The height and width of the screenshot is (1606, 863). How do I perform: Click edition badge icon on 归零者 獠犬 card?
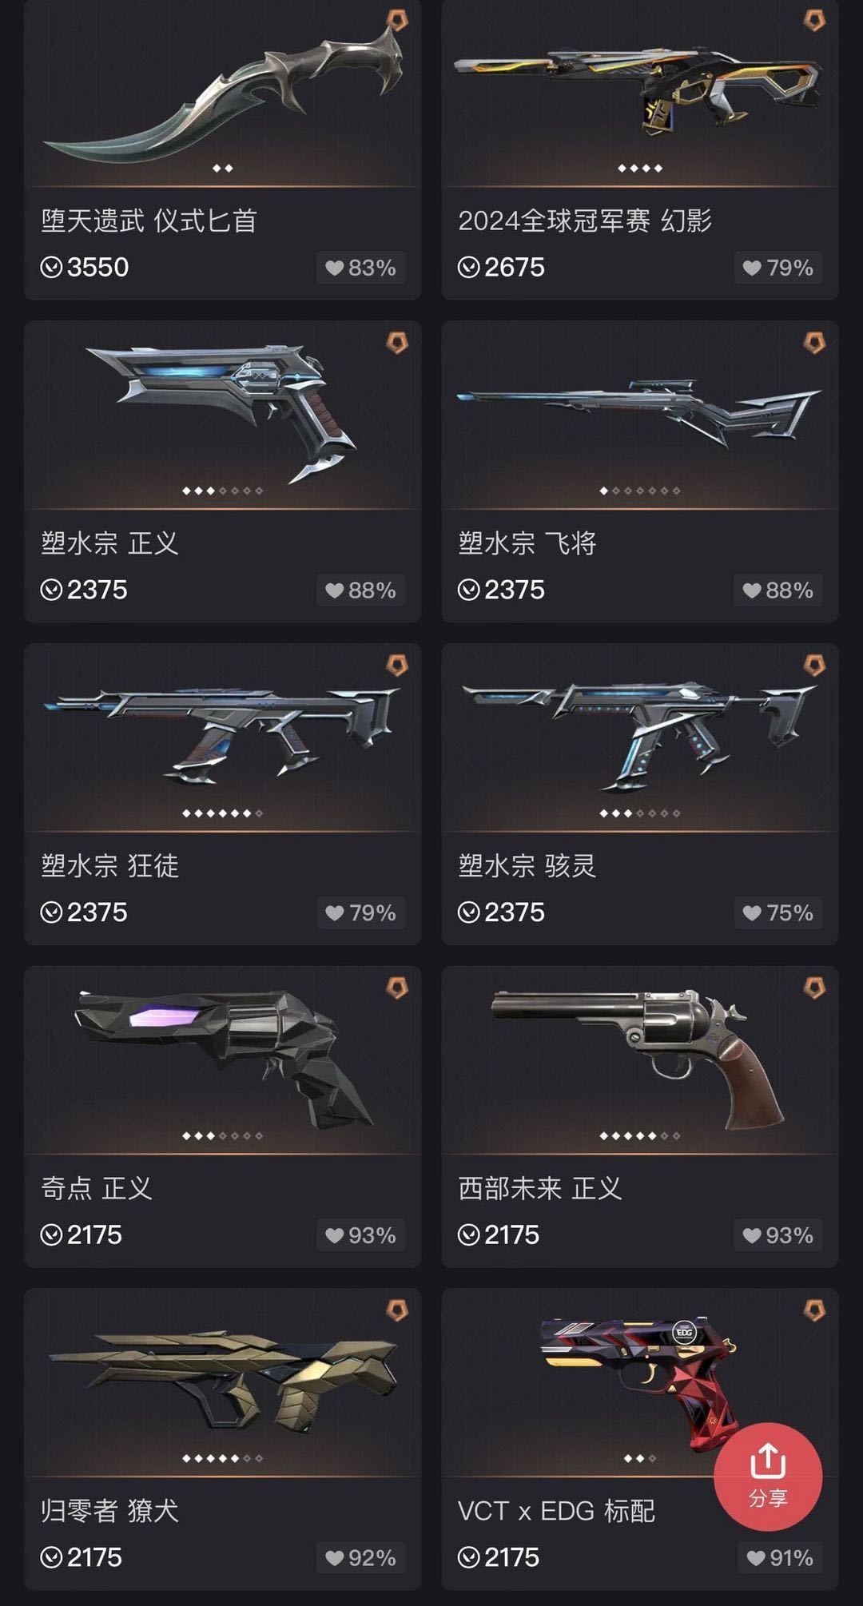[x=397, y=1310]
